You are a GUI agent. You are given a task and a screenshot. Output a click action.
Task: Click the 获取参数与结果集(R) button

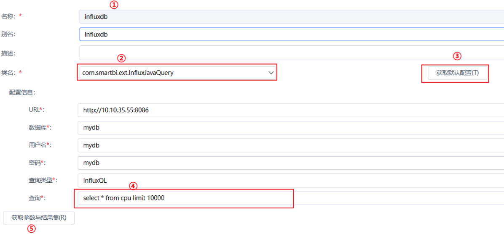(x=39, y=218)
